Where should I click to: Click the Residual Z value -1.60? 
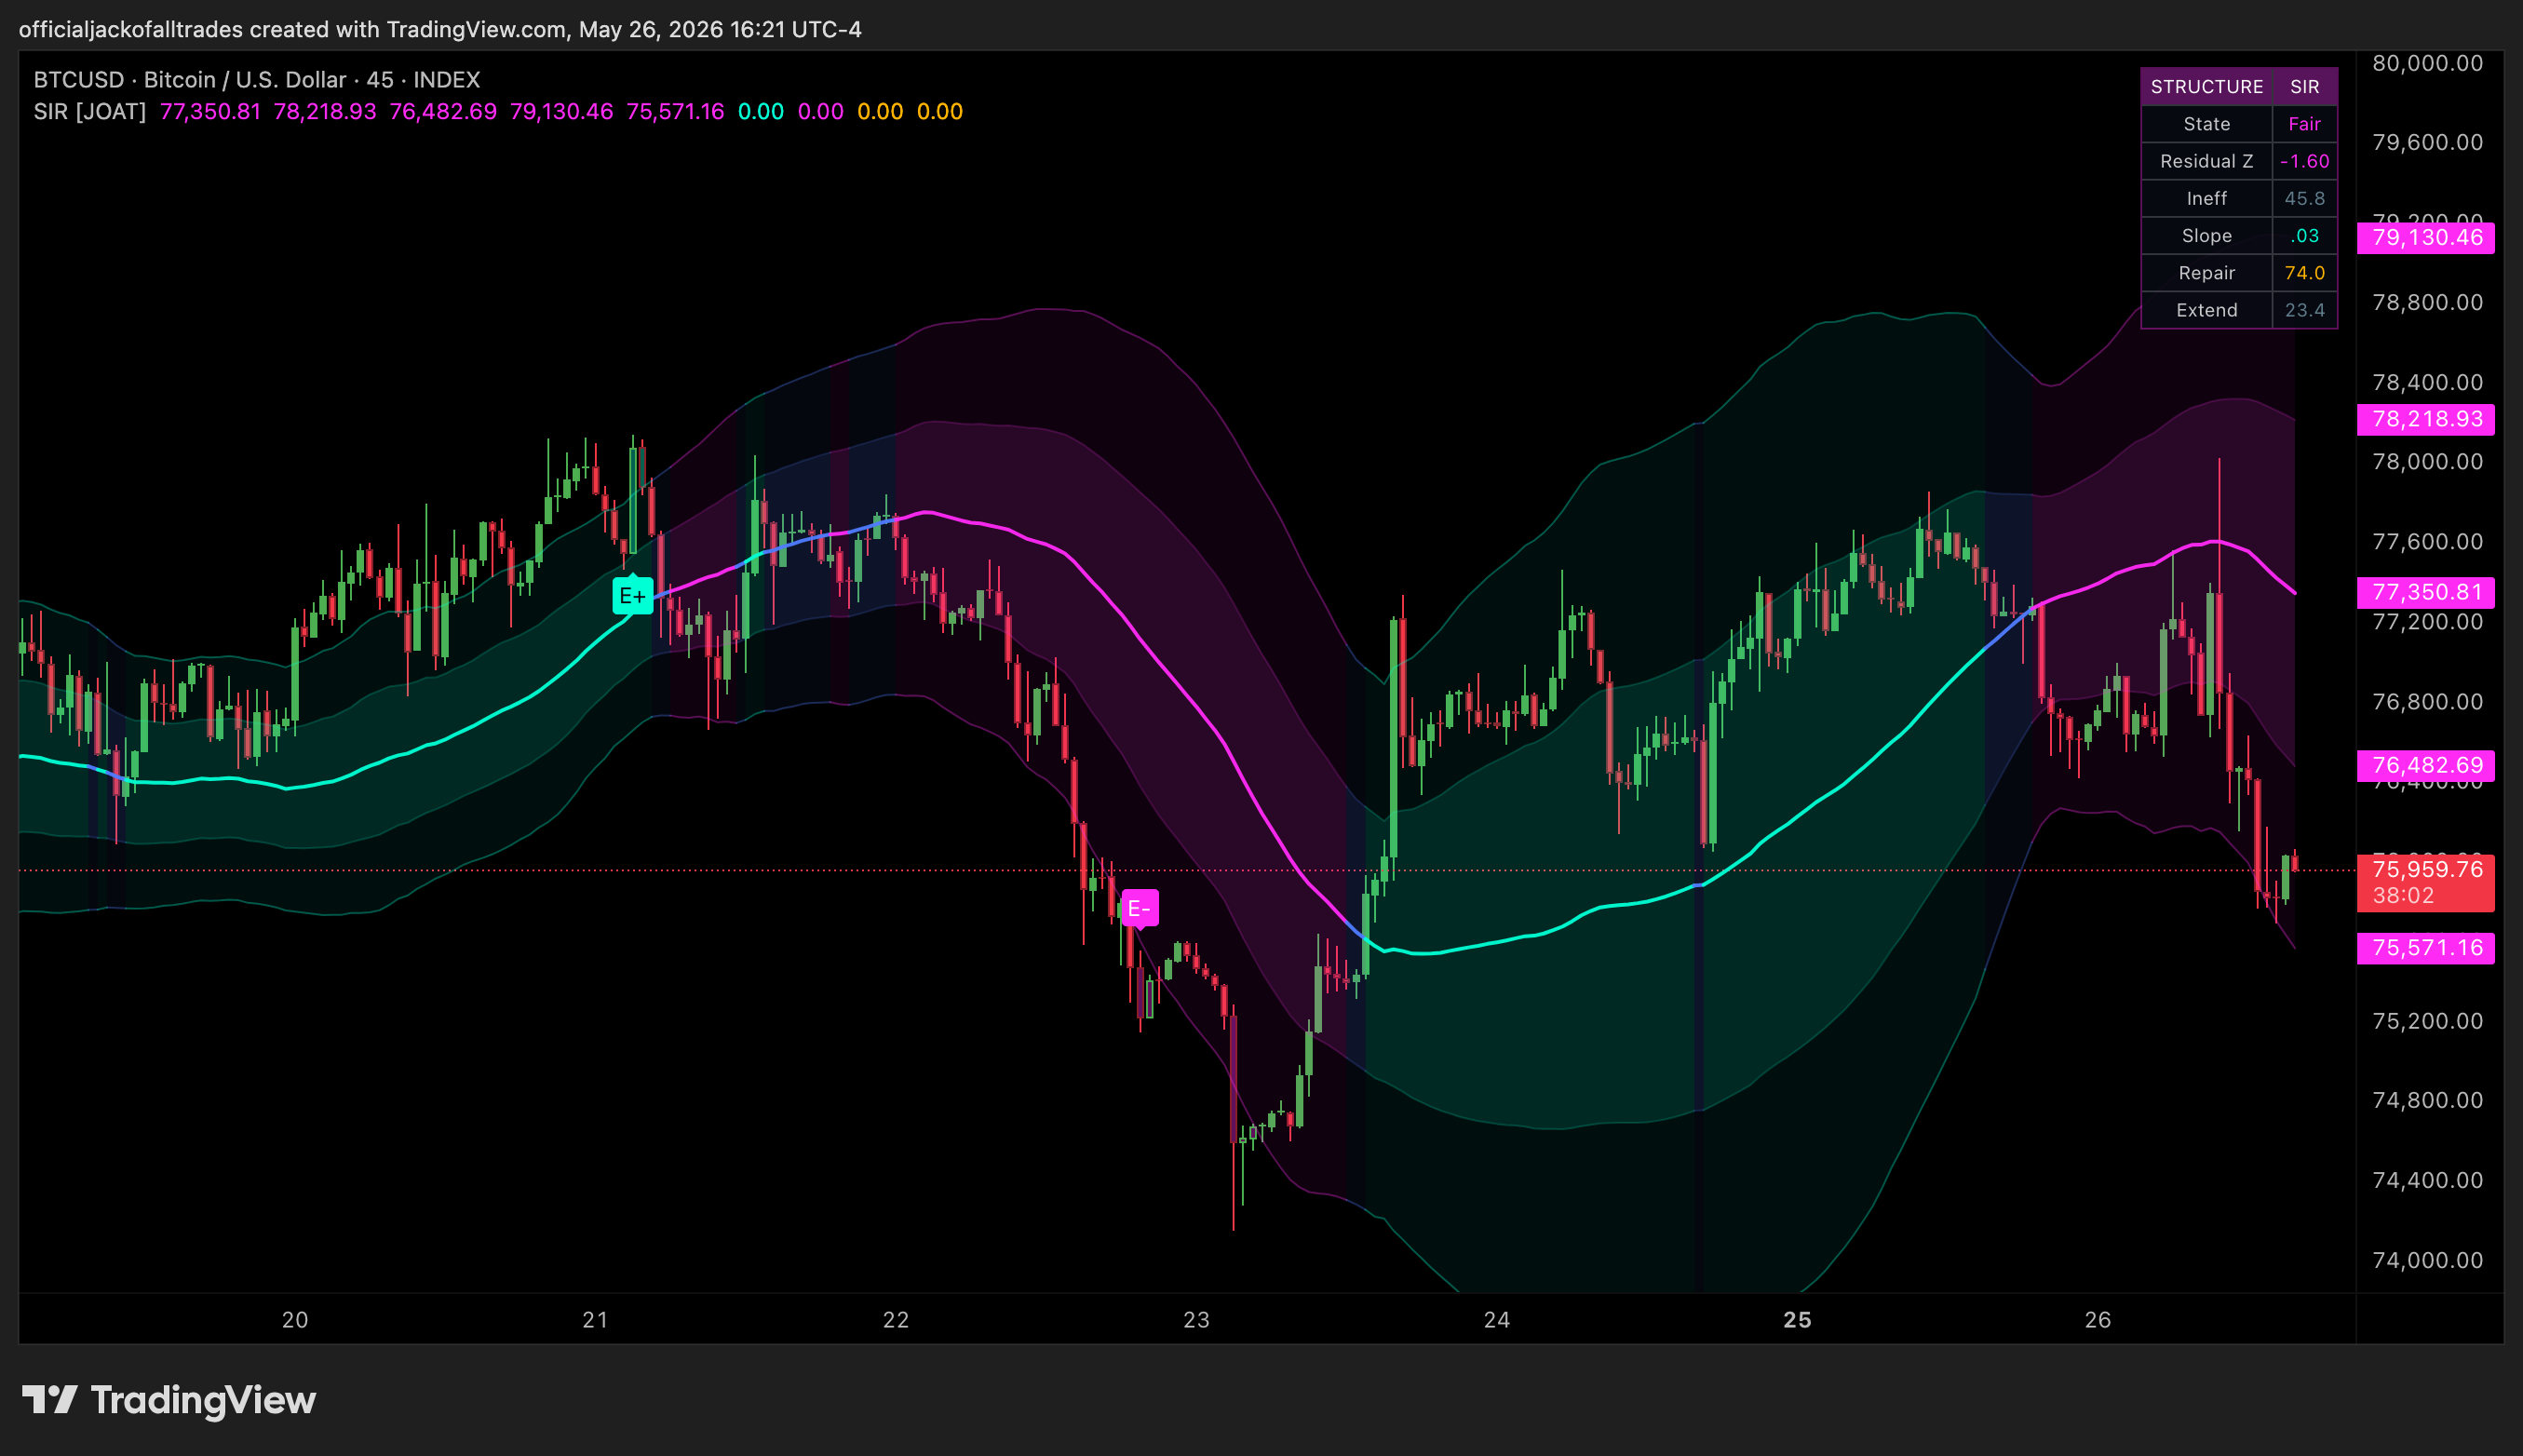point(2304,161)
